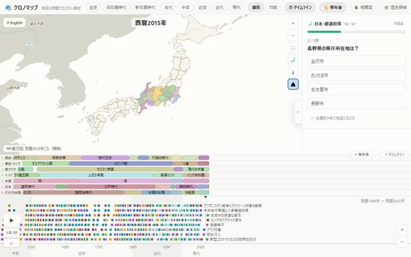Choose answer 名古屋市
Screen dimensions: 411x257
(x=357, y=89)
